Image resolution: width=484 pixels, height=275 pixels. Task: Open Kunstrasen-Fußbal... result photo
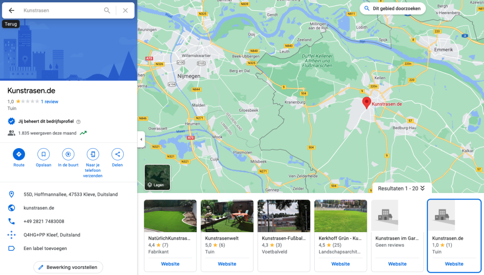pyautogui.click(x=284, y=216)
